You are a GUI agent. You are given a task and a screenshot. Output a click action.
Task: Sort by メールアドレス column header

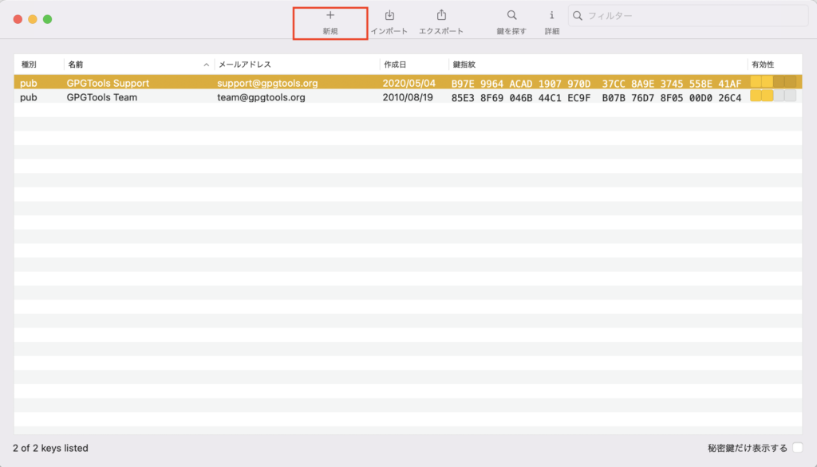click(245, 65)
